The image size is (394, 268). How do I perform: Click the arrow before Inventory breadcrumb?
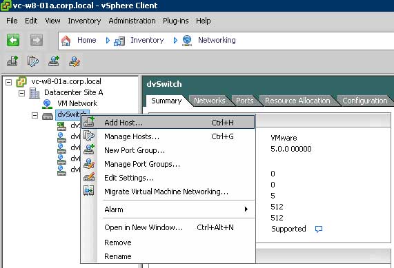click(x=108, y=41)
